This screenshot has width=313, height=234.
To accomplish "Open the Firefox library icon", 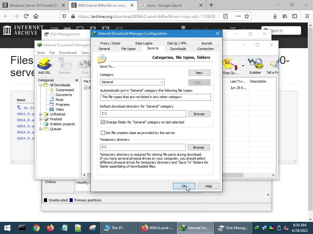I will [x=285, y=16].
